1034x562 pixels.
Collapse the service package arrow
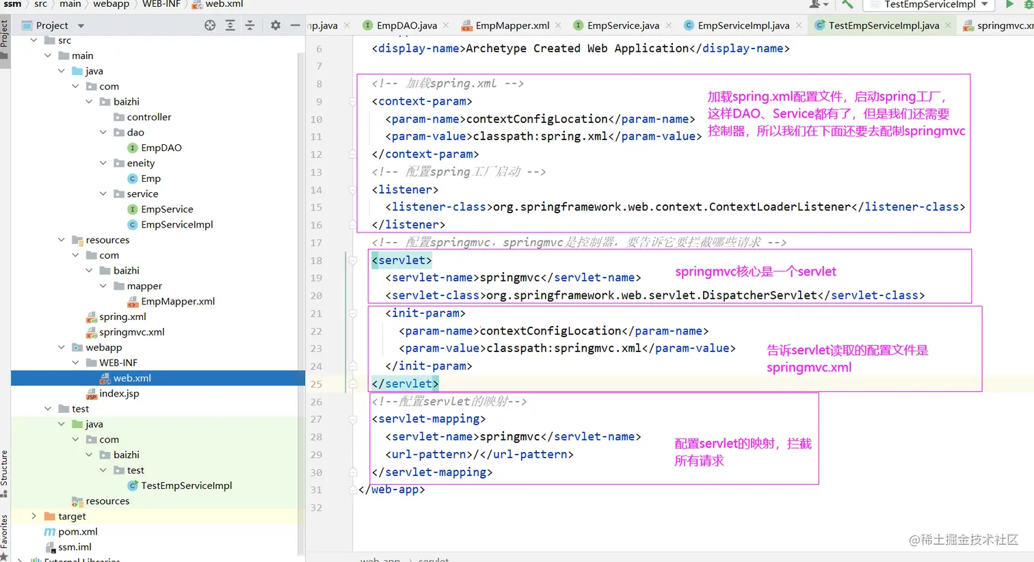pyautogui.click(x=103, y=193)
